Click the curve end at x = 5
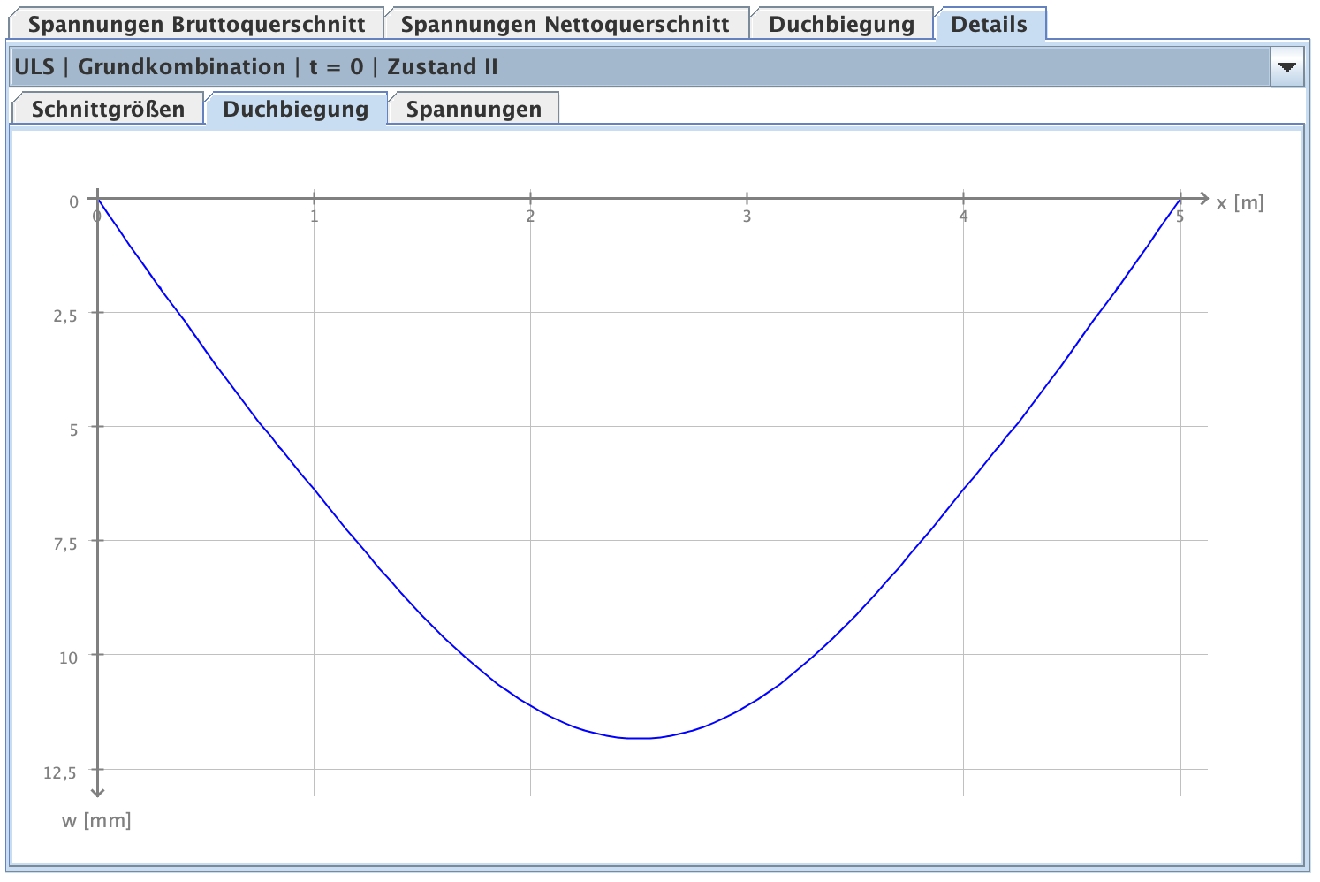 1180,199
